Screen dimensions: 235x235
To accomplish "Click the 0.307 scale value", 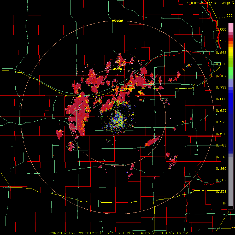I will click(221, 180).
